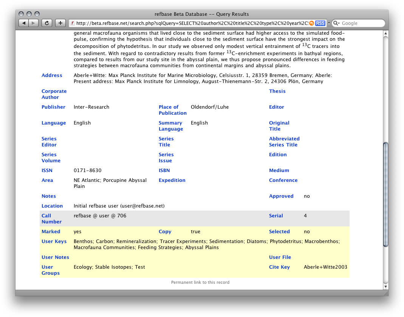Open the Address field link
The width and height of the screenshot is (404, 317).
pos(52,75)
